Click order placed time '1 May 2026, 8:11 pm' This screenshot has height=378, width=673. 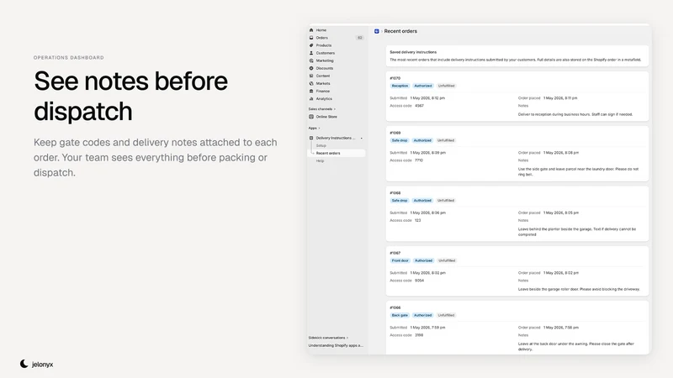click(x=560, y=98)
